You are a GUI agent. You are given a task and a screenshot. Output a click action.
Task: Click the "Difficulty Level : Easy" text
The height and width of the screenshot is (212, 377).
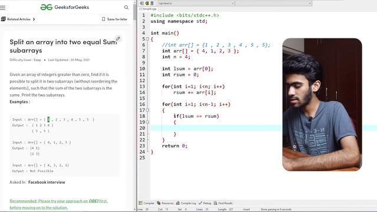(25, 60)
